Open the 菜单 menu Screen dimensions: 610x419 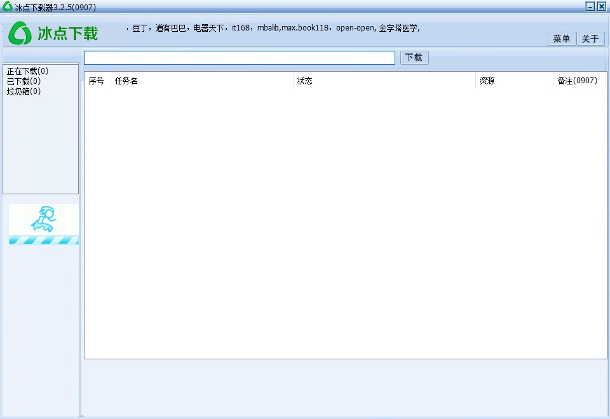[x=561, y=39]
